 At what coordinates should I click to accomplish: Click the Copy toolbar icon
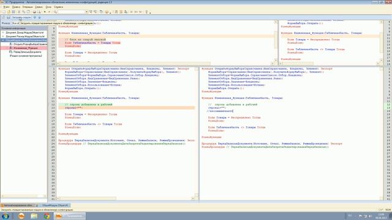24,12
